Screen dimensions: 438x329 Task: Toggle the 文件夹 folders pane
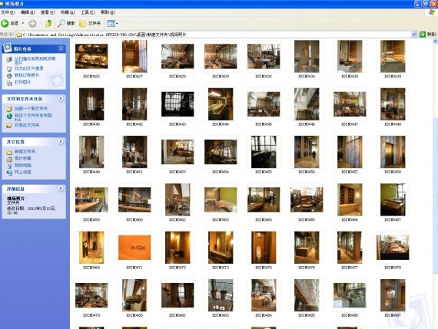coord(90,24)
